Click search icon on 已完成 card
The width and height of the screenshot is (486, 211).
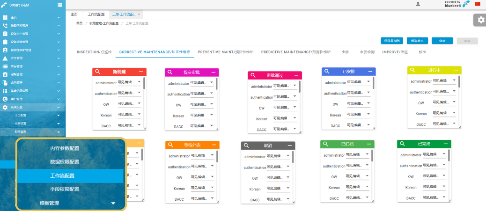pyautogui.click(x=402, y=144)
